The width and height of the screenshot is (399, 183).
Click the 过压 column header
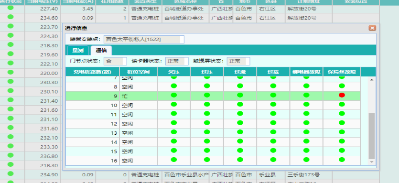tap(207, 72)
